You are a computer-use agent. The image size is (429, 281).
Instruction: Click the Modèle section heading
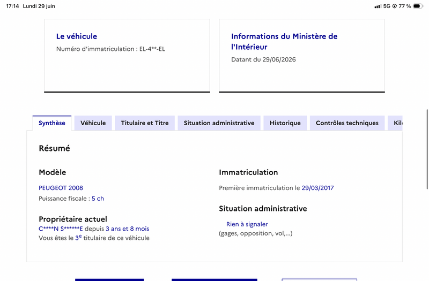(x=52, y=172)
